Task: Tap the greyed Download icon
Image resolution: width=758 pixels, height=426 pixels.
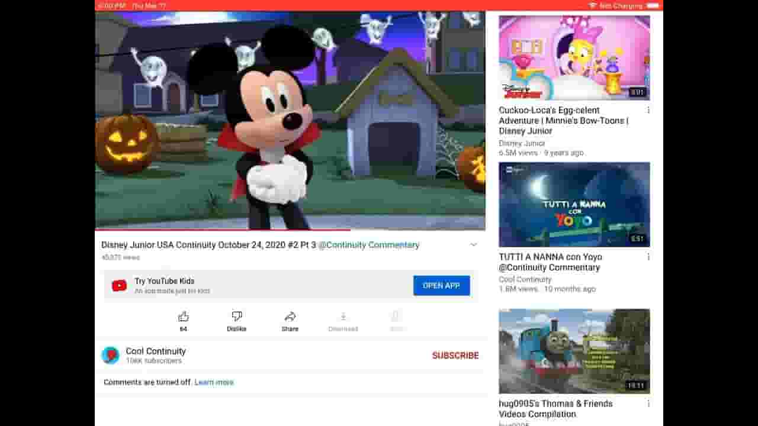Action: [x=343, y=317]
